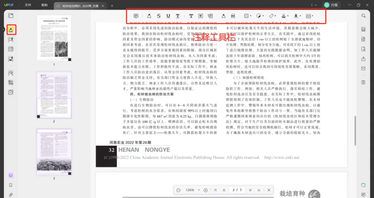The height and width of the screenshot is (198, 374).
Task: Expand the tag tool dropdown arrow
Action: pyautogui.click(x=275, y=16)
